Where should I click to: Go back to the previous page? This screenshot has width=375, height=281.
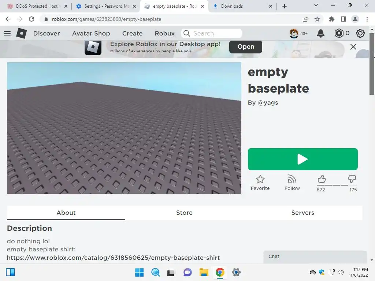[x=8, y=19]
